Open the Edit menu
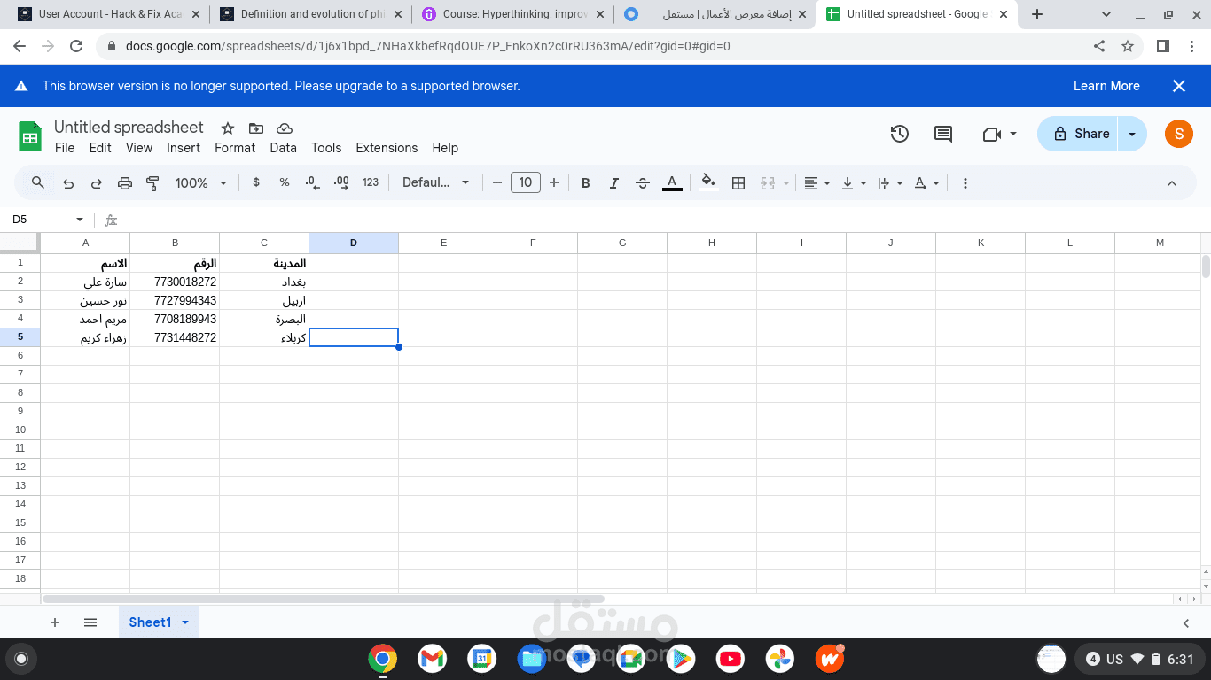This screenshot has height=680, width=1211. [100, 148]
